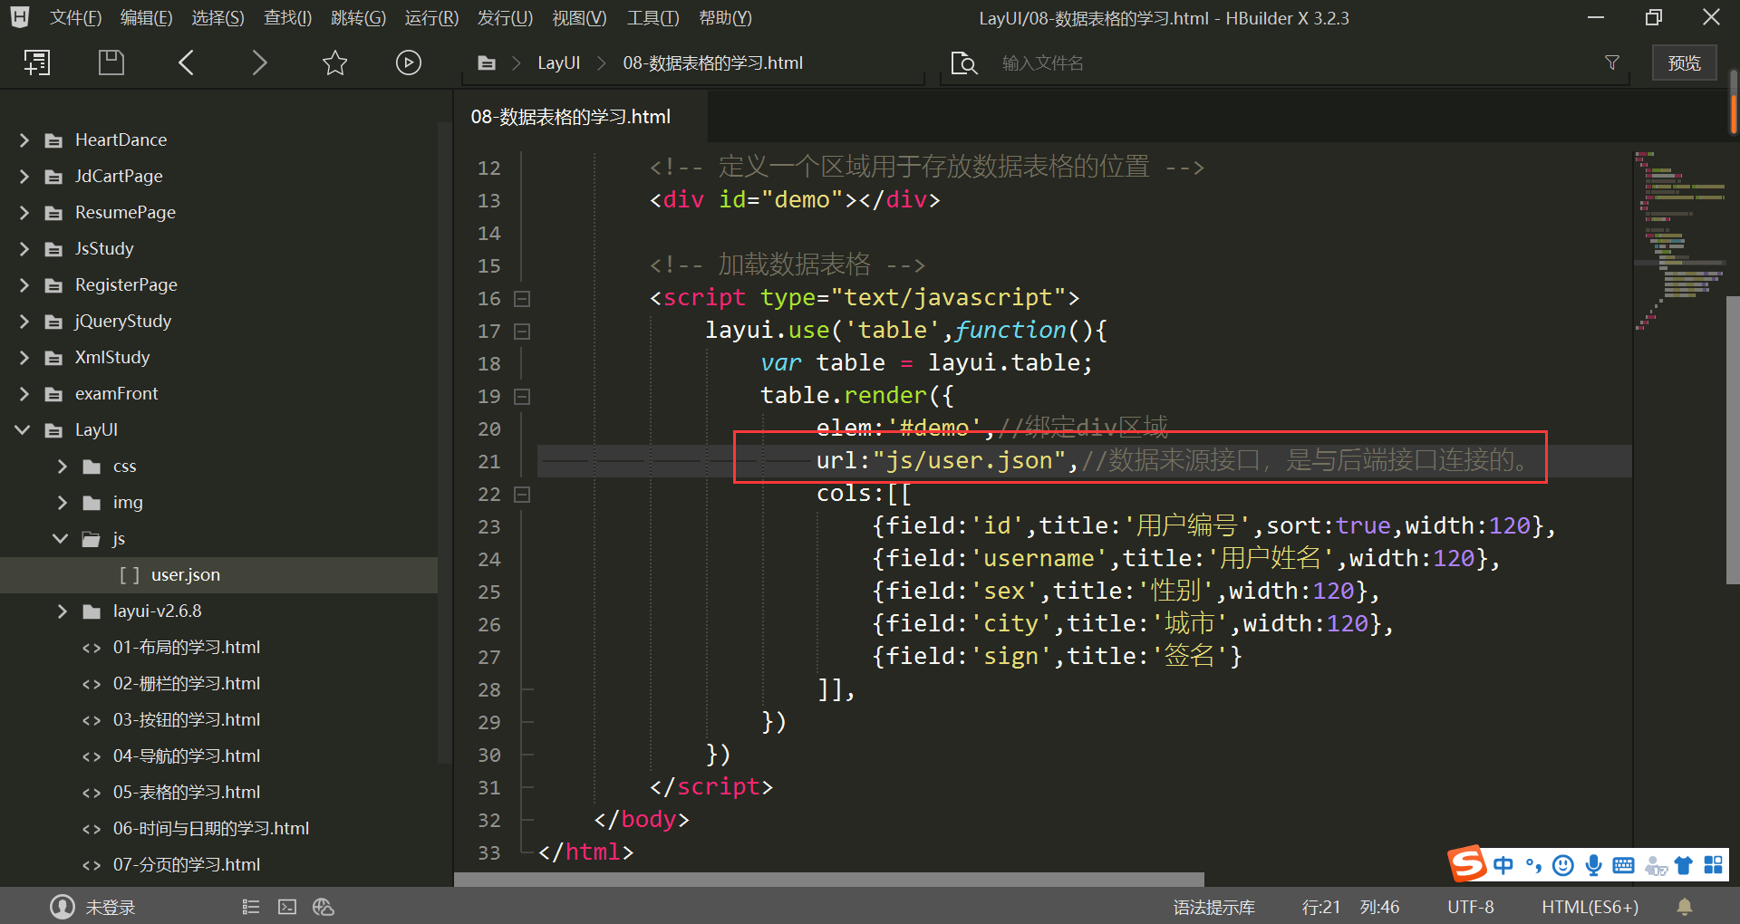The image size is (1740, 924).
Task: Expand the RegisterPage project folder
Action: coord(24,284)
